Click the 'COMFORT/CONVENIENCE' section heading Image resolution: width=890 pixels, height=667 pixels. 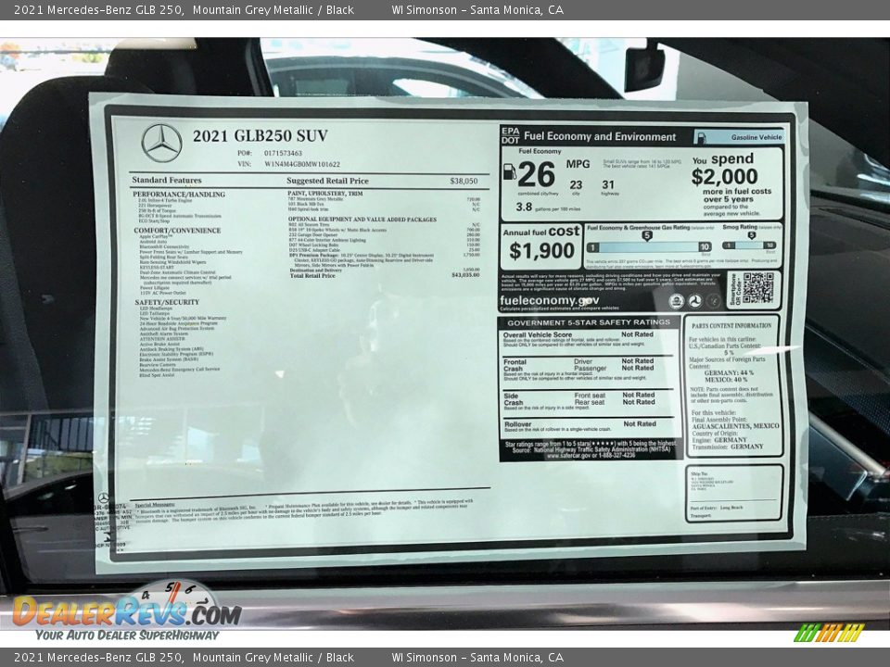[177, 231]
